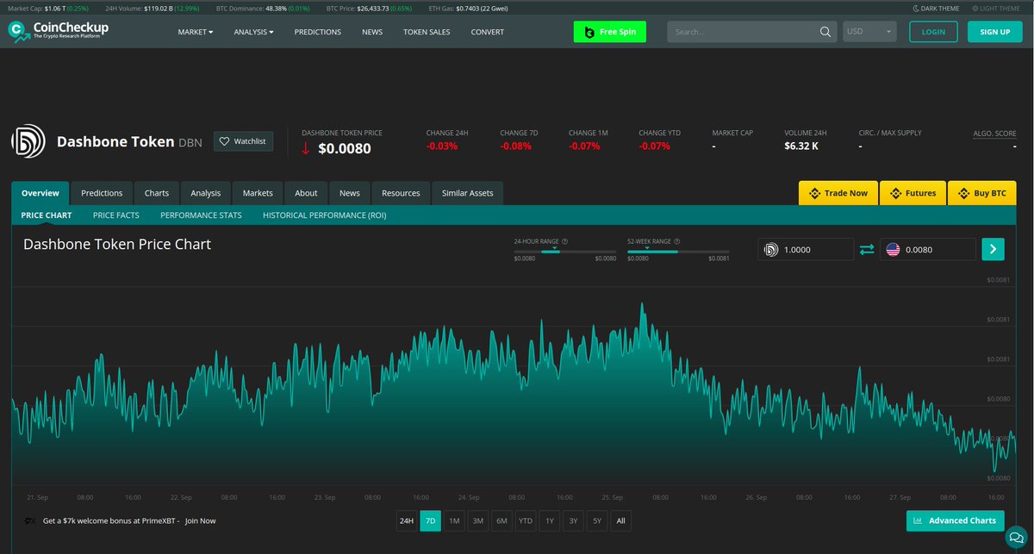1034x554 pixels.
Task: Open Predictions in top navigation
Action: click(317, 32)
